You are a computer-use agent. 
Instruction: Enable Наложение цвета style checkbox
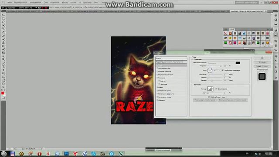(x=157, y=91)
